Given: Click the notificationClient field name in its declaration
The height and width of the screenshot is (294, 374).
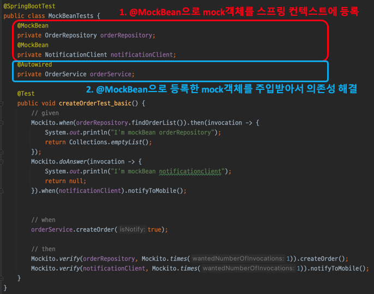Looking at the screenshot, I should [x=142, y=55].
